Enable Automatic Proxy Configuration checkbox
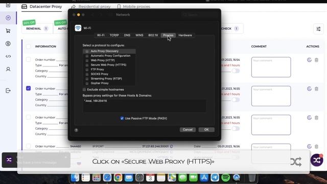327x184 pixels. (x=87, y=56)
